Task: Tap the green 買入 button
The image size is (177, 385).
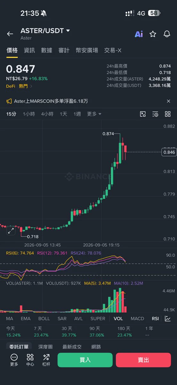Action: coord(85,360)
